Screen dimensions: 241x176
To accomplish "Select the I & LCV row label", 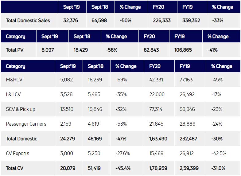I will pos(14,94).
